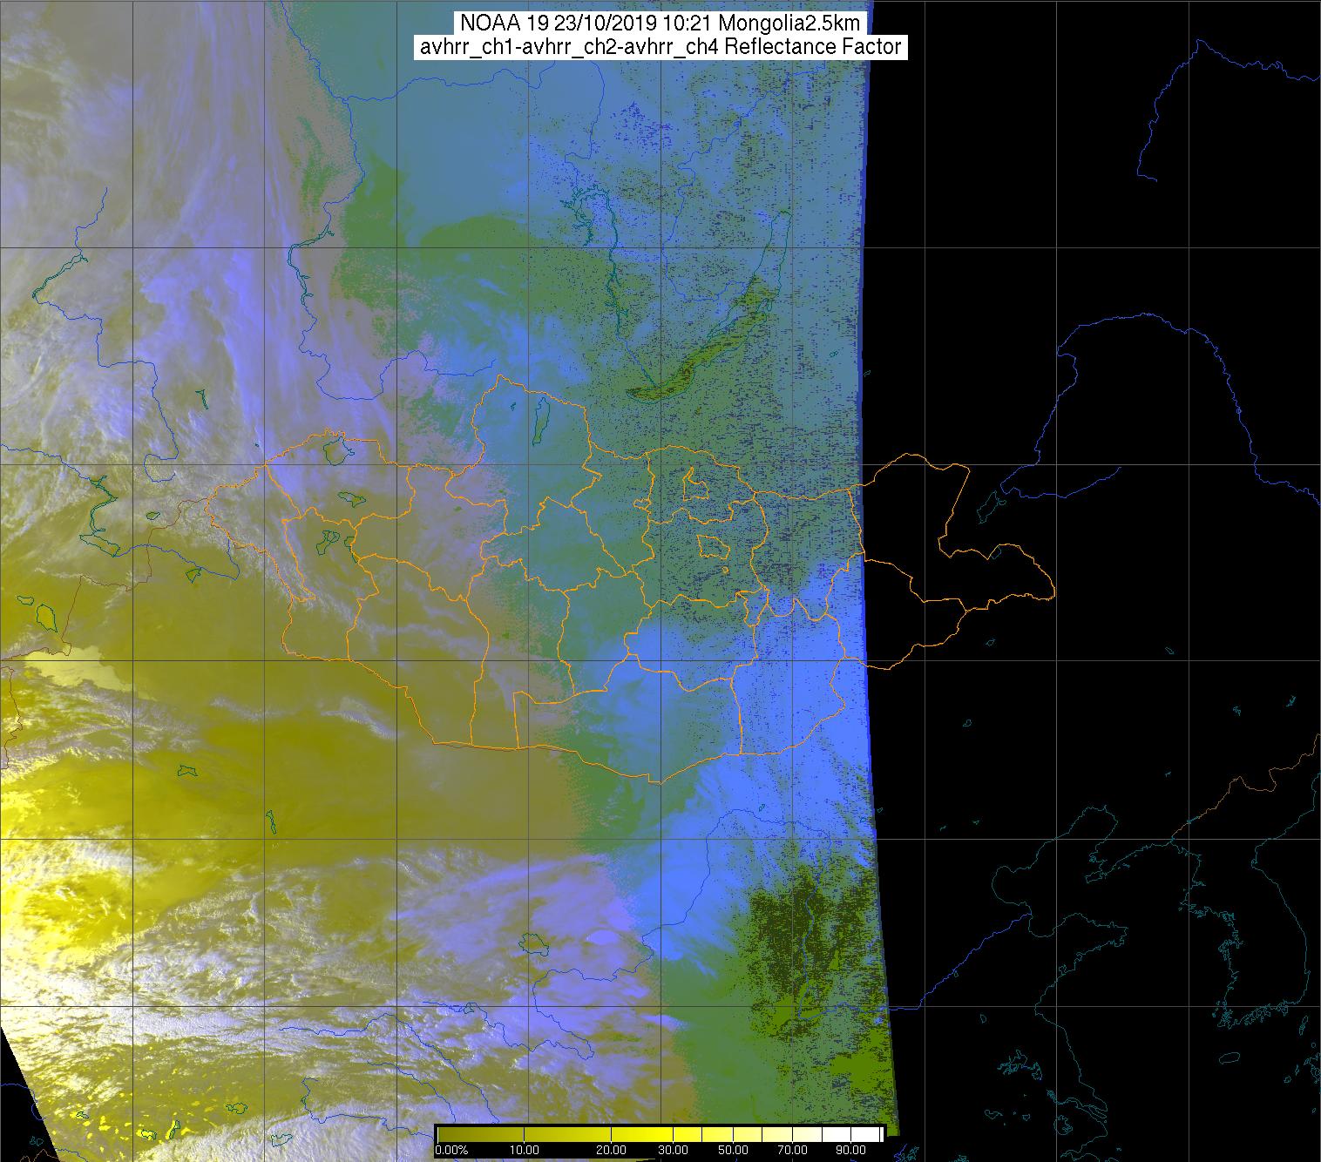Viewport: 1321px width, 1162px height.
Task: Click the '0.00%' label under the color scale
Action: [451, 1150]
